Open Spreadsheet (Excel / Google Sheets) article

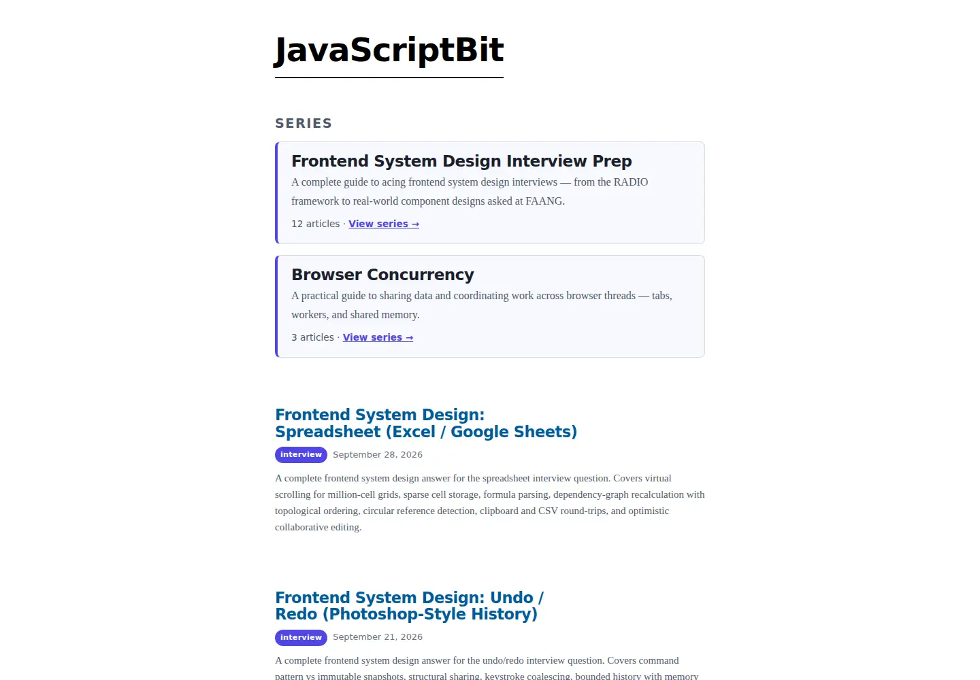pos(426,423)
